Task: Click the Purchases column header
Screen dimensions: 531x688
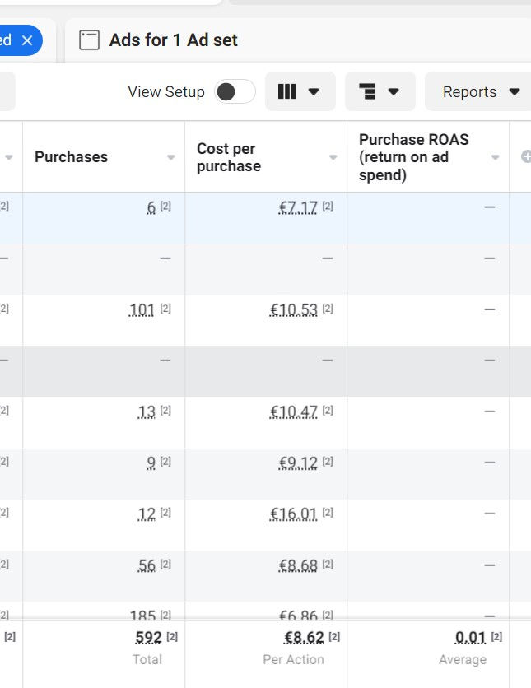Action: point(71,157)
